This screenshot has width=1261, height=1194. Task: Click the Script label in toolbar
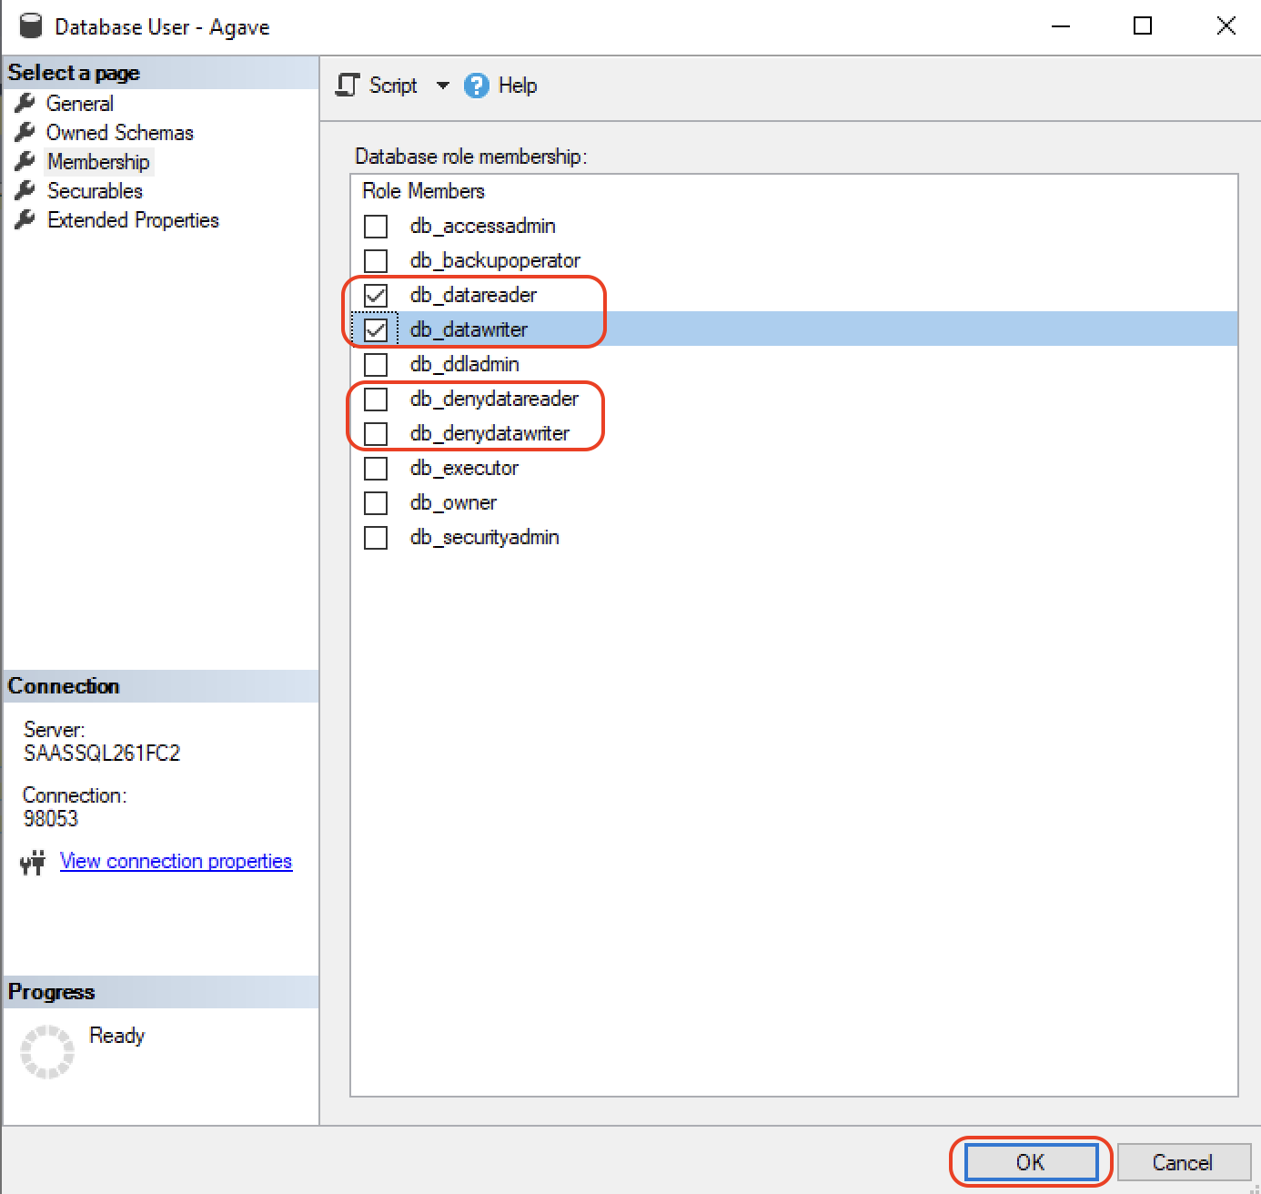pos(393,86)
